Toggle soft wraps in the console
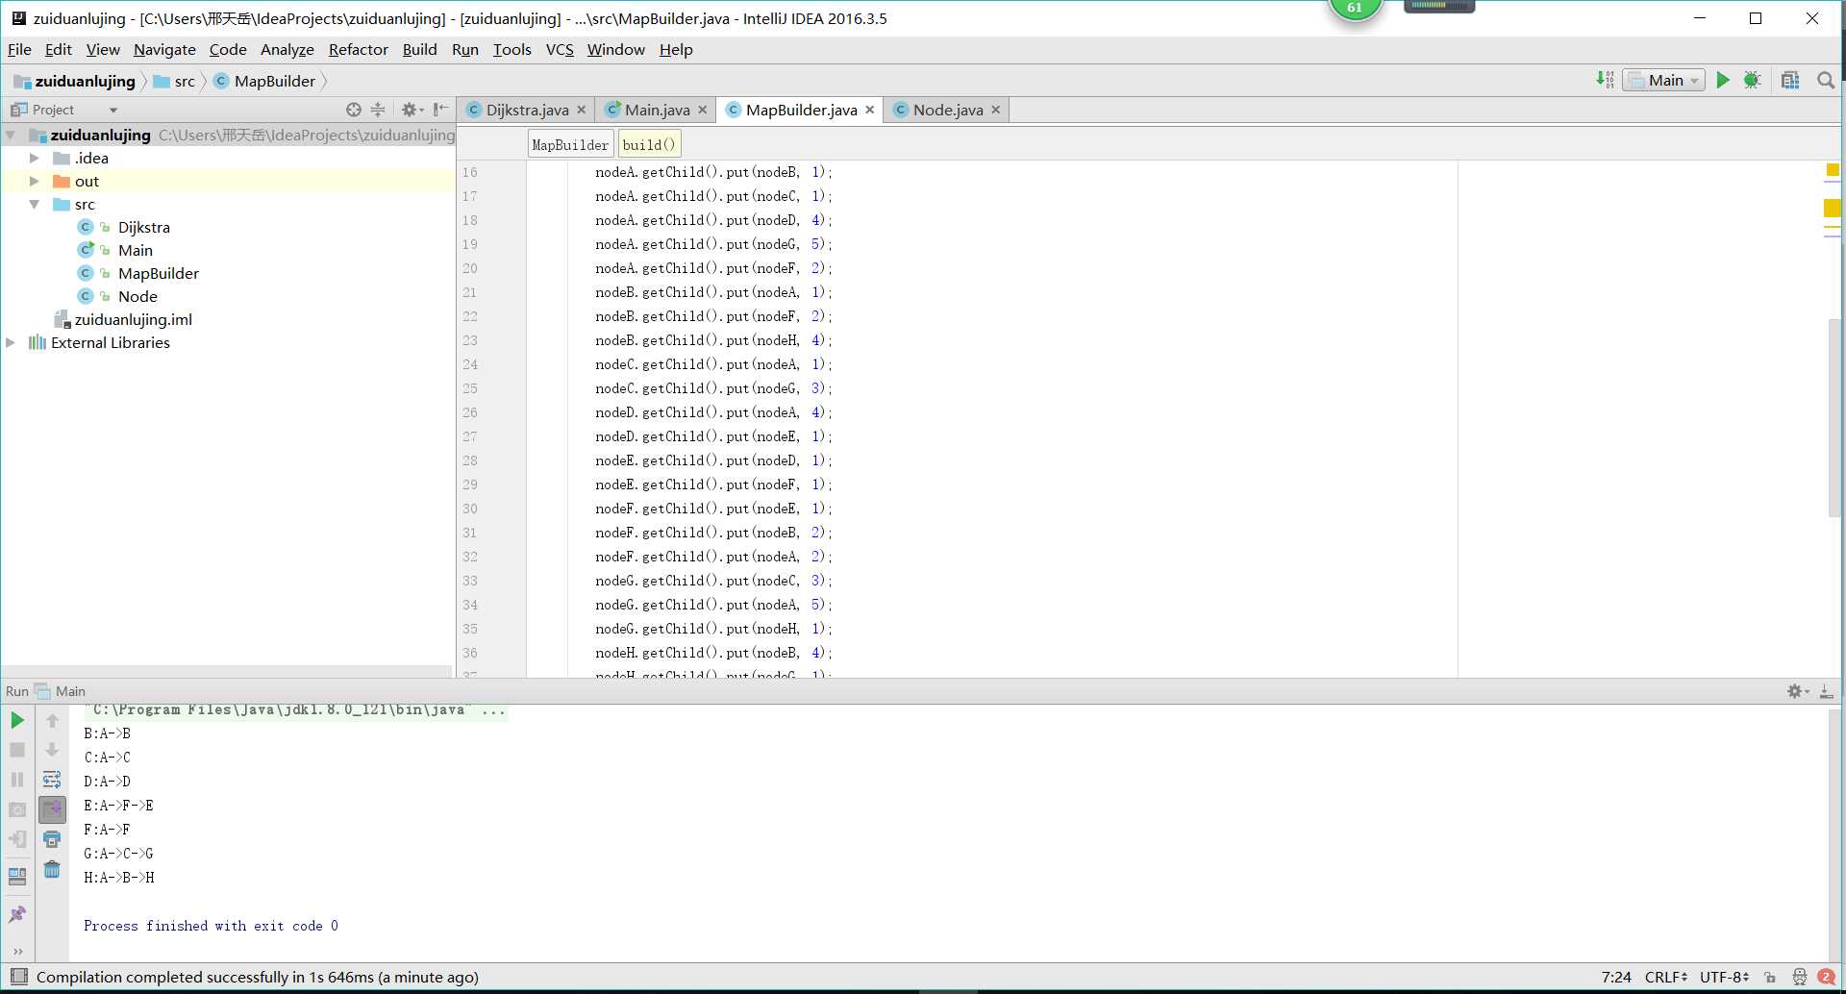 tap(52, 780)
